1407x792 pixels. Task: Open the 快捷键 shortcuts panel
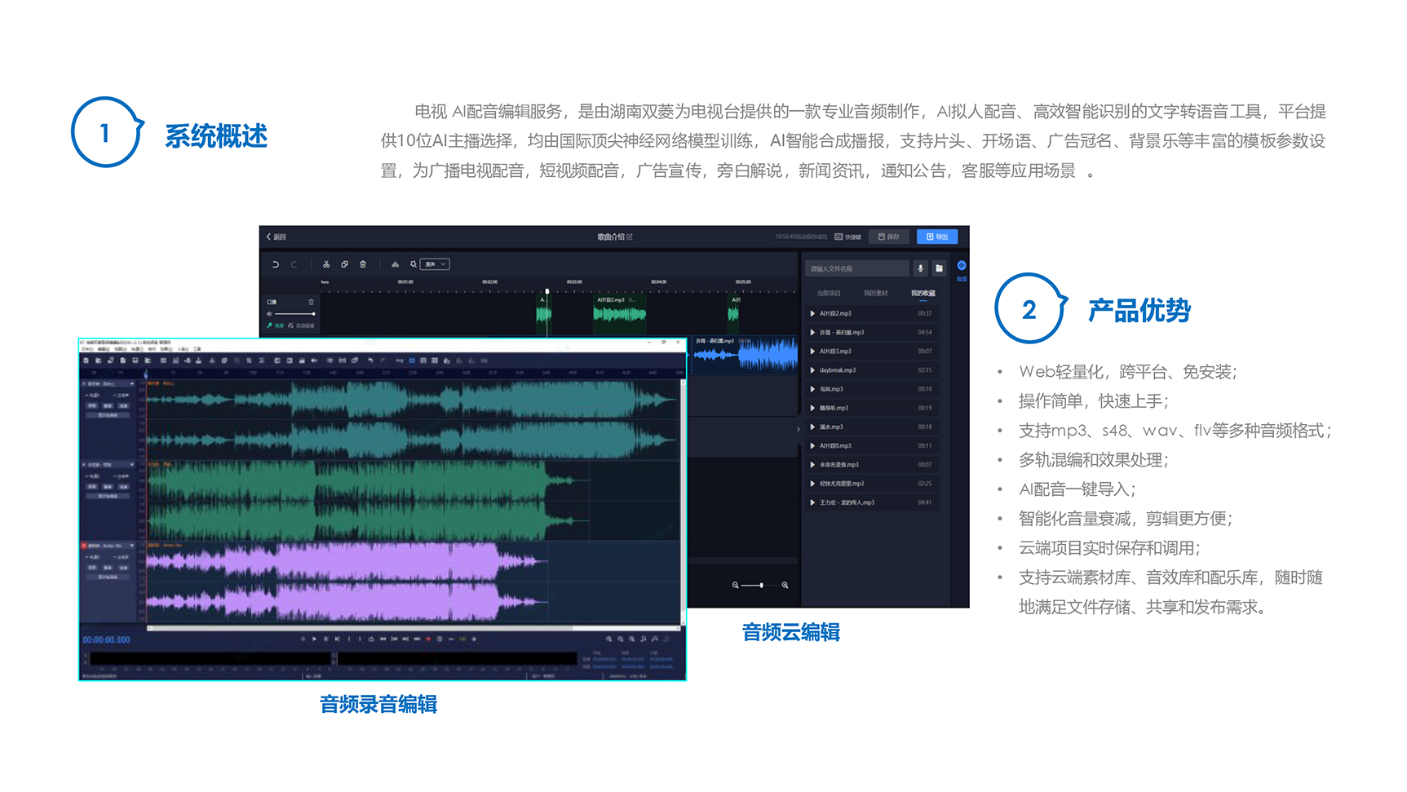click(x=848, y=237)
